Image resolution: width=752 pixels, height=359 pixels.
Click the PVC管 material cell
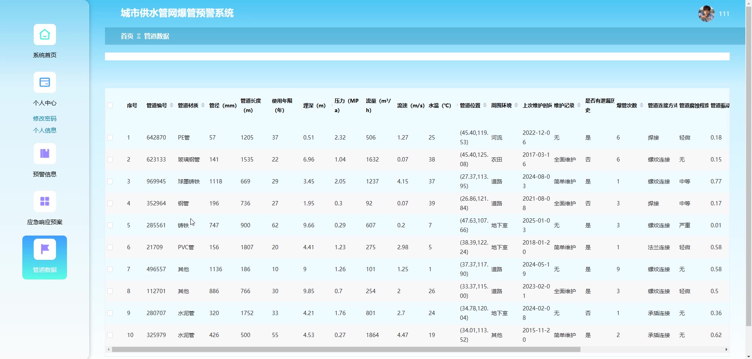click(186, 247)
